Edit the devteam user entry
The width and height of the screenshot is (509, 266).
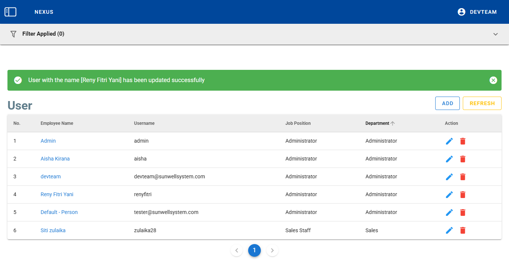[449, 177]
